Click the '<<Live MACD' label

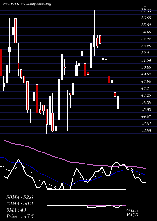(132, 213)
